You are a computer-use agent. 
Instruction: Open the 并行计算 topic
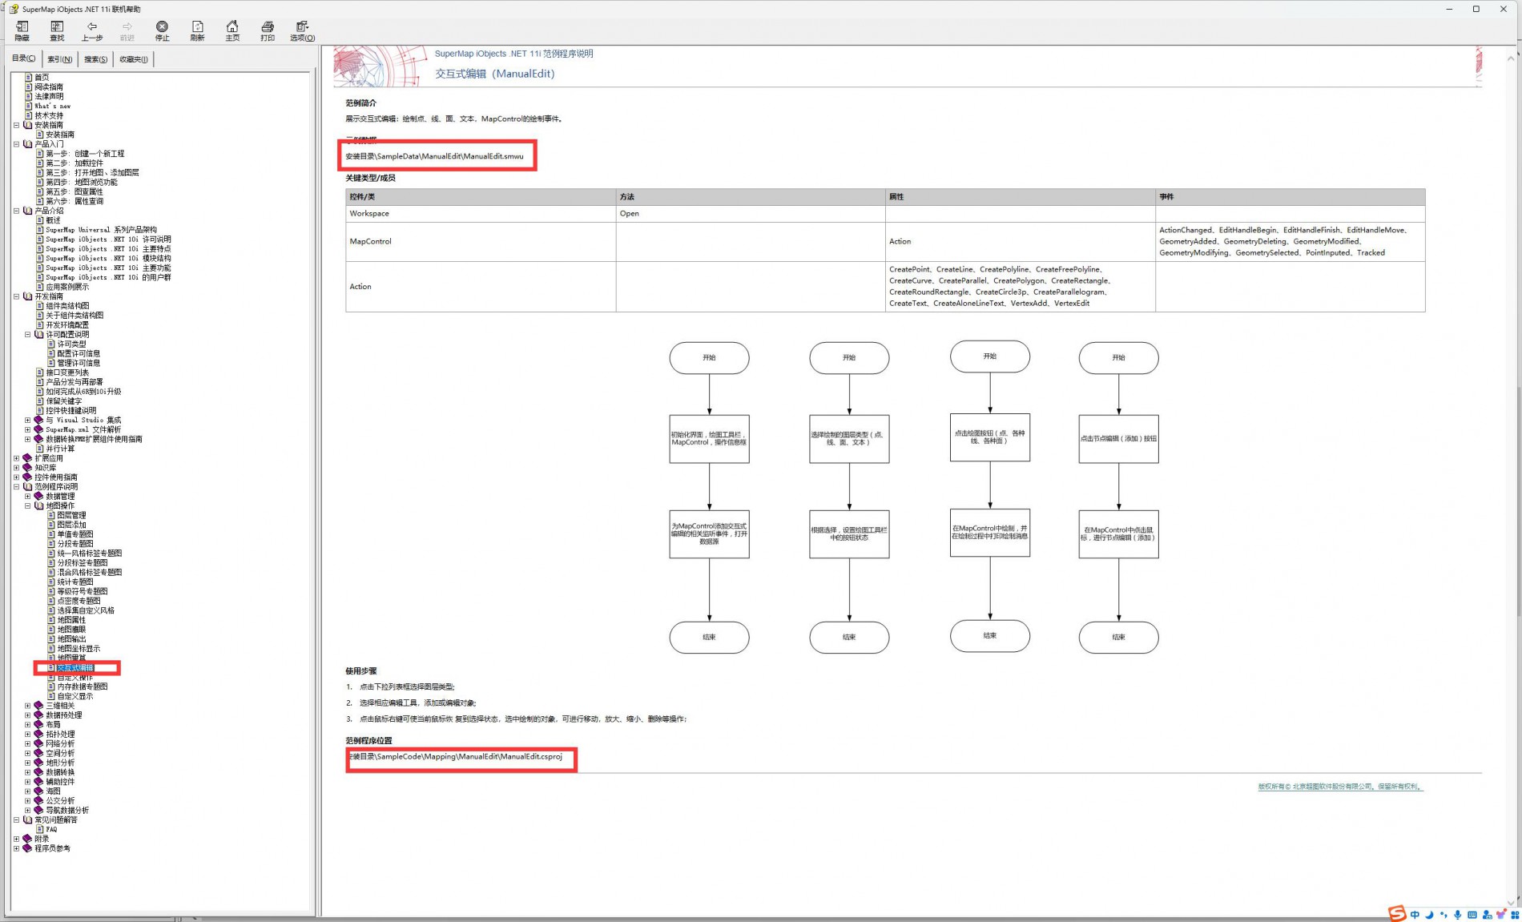[x=60, y=449]
